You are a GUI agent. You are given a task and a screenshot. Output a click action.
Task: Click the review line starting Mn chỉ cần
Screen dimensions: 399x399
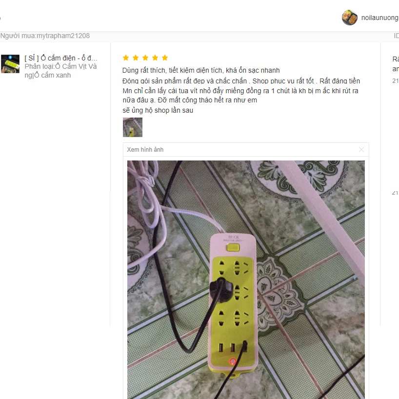[240, 91]
